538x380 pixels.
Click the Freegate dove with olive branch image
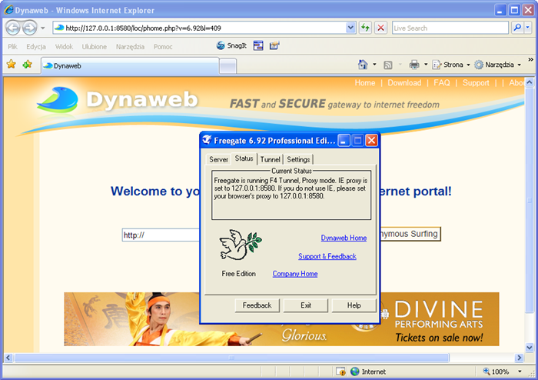pos(241,245)
